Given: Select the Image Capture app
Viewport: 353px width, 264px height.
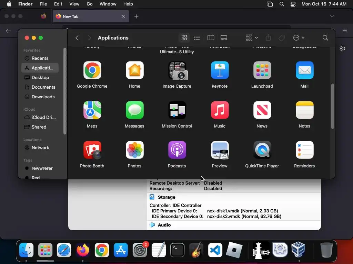Looking at the screenshot, I should tap(177, 70).
